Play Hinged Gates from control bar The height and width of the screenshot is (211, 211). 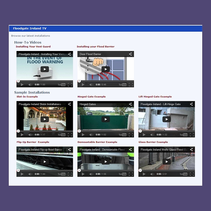[x=83, y=135]
